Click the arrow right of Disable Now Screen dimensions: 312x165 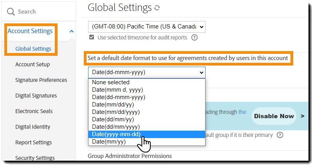tap(302, 116)
